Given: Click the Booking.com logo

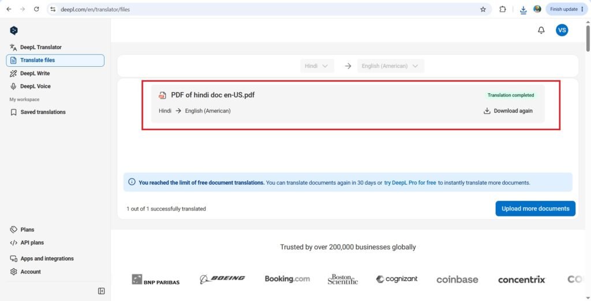Looking at the screenshot, I should click(x=287, y=279).
